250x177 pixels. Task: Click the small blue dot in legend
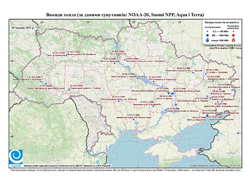click(x=208, y=31)
